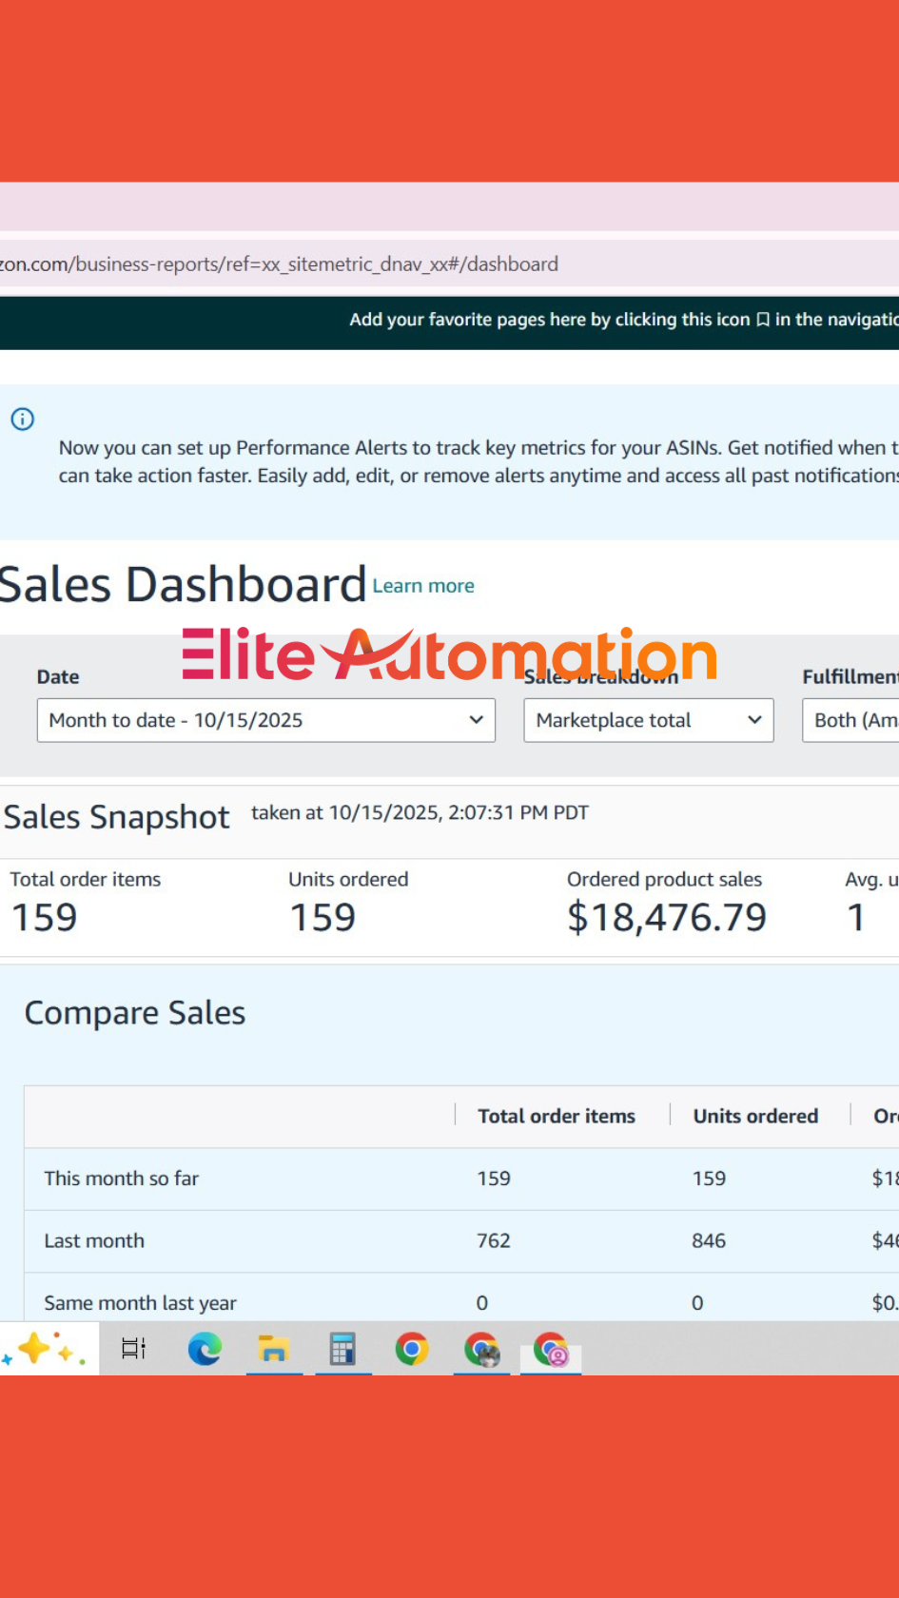899x1598 pixels.
Task: Open File Explorer from the taskbar
Action: (274, 1349)
